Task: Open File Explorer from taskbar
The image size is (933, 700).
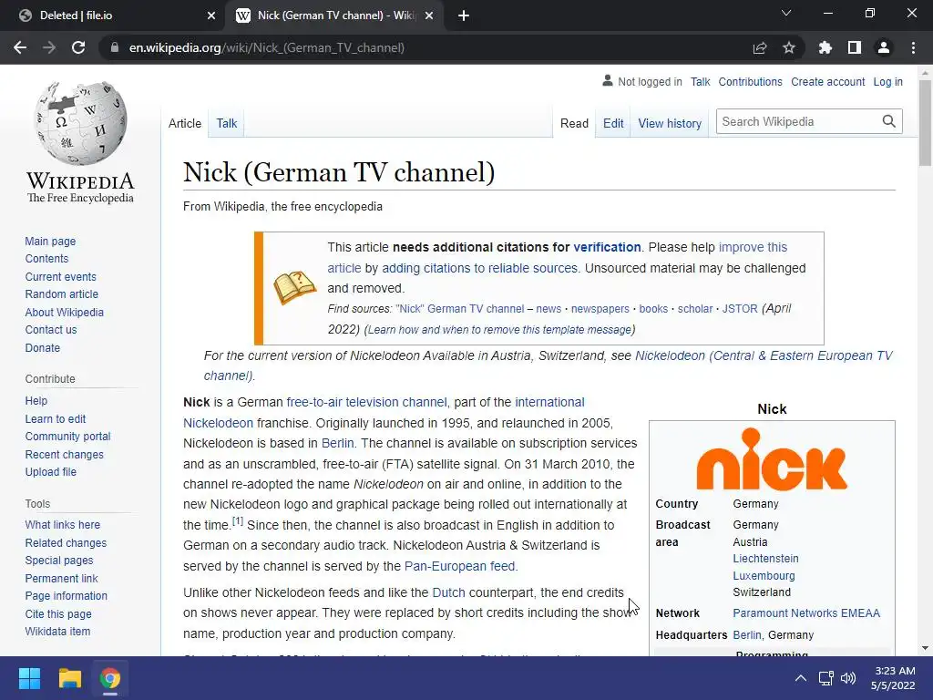Action: point(69,678)
